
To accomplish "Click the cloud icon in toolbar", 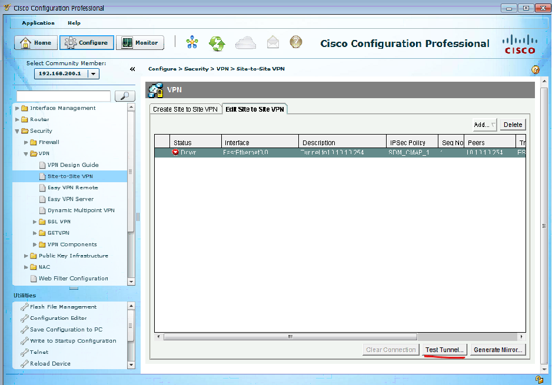I will point(245,42).
